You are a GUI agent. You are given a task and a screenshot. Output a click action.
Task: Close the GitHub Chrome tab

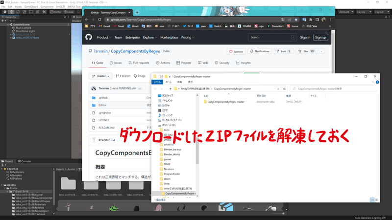pos(129,12)
